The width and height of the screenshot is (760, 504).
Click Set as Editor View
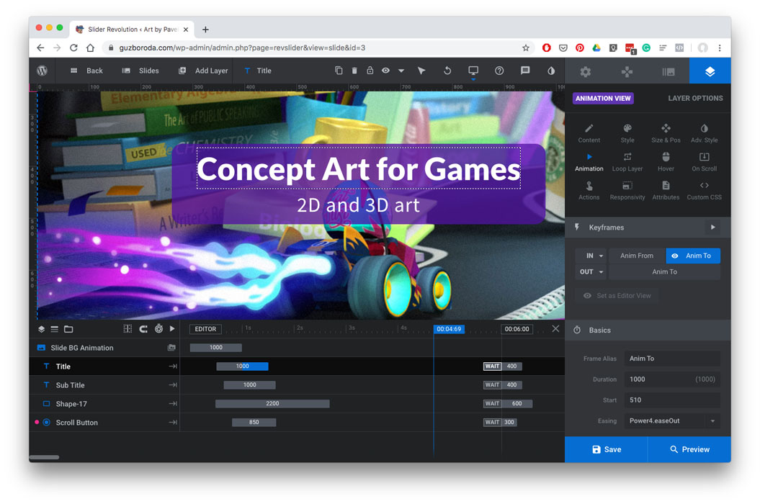click(617, 296)
